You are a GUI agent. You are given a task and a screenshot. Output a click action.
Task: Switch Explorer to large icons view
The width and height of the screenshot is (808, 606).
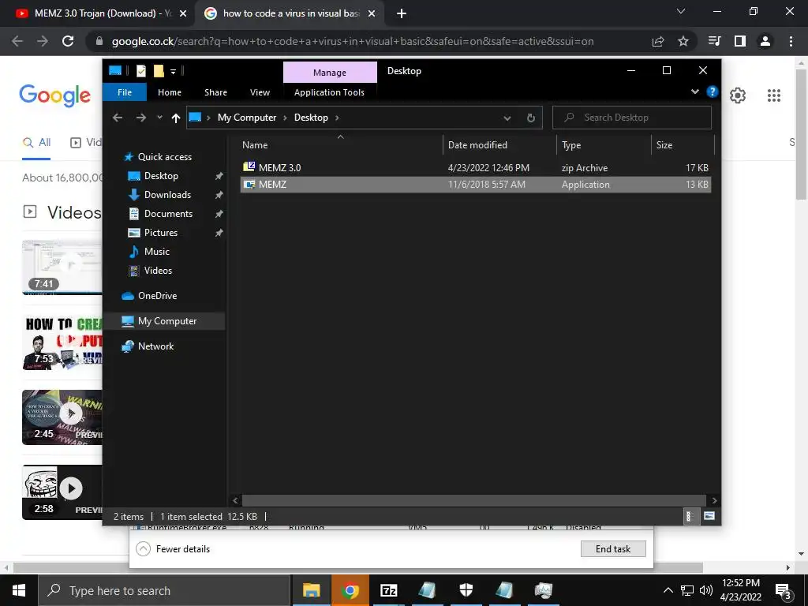pos(709,516)
